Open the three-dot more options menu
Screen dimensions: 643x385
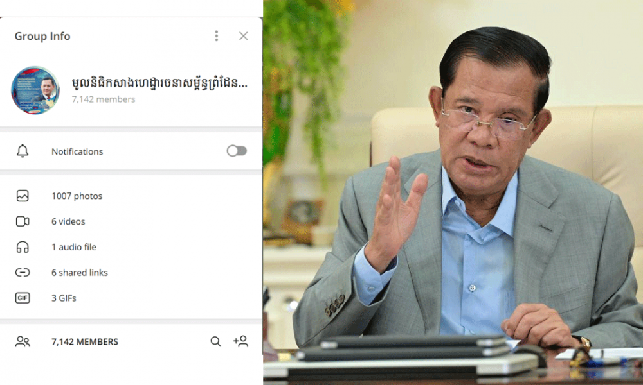coord(217,36)
